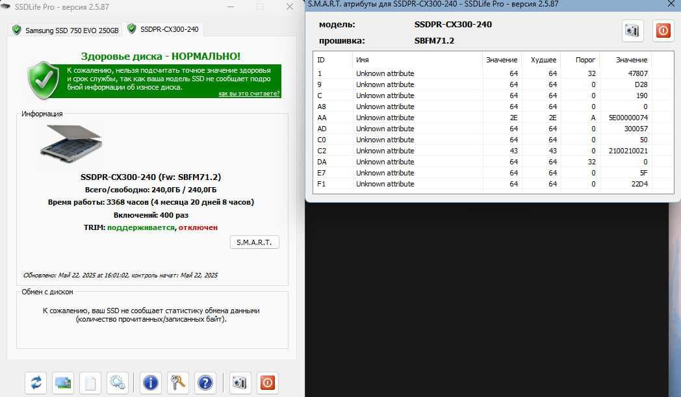Open help with the question mark icon

click(x=205, y=383)
